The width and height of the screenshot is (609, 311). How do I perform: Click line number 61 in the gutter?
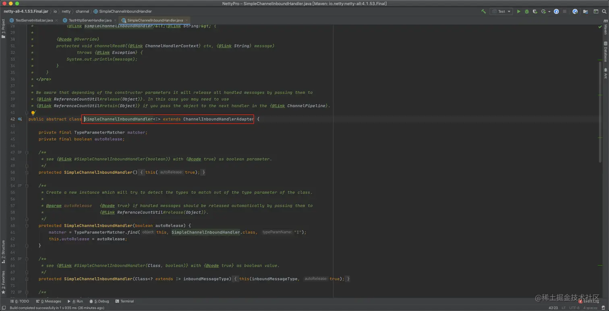tap(12, 232)
